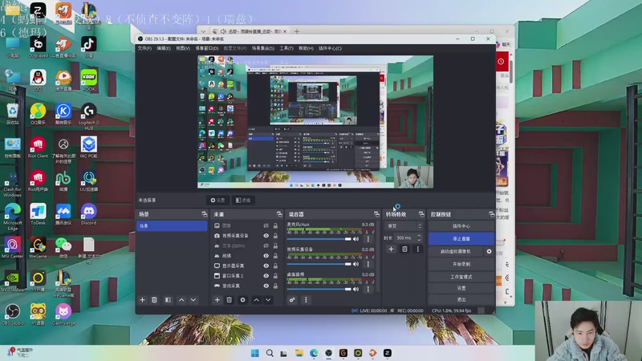The image size is (642, 361).
Task: Pop out the 来源 dock panel icon
Action: point(279,214)
